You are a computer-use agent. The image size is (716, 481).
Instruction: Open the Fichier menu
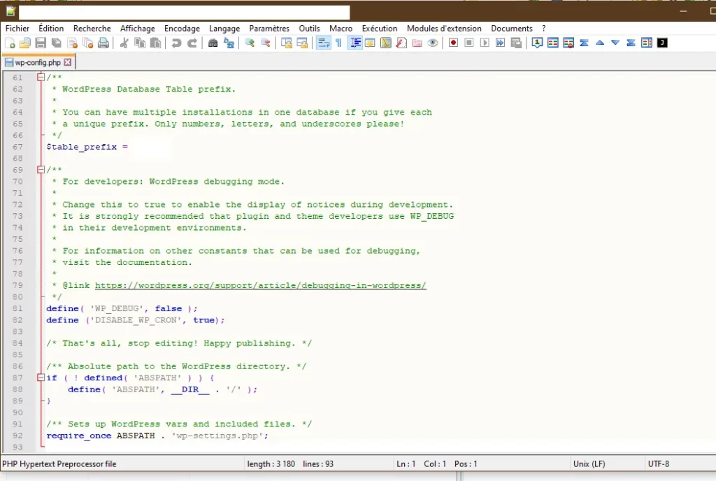click(17, 28)
